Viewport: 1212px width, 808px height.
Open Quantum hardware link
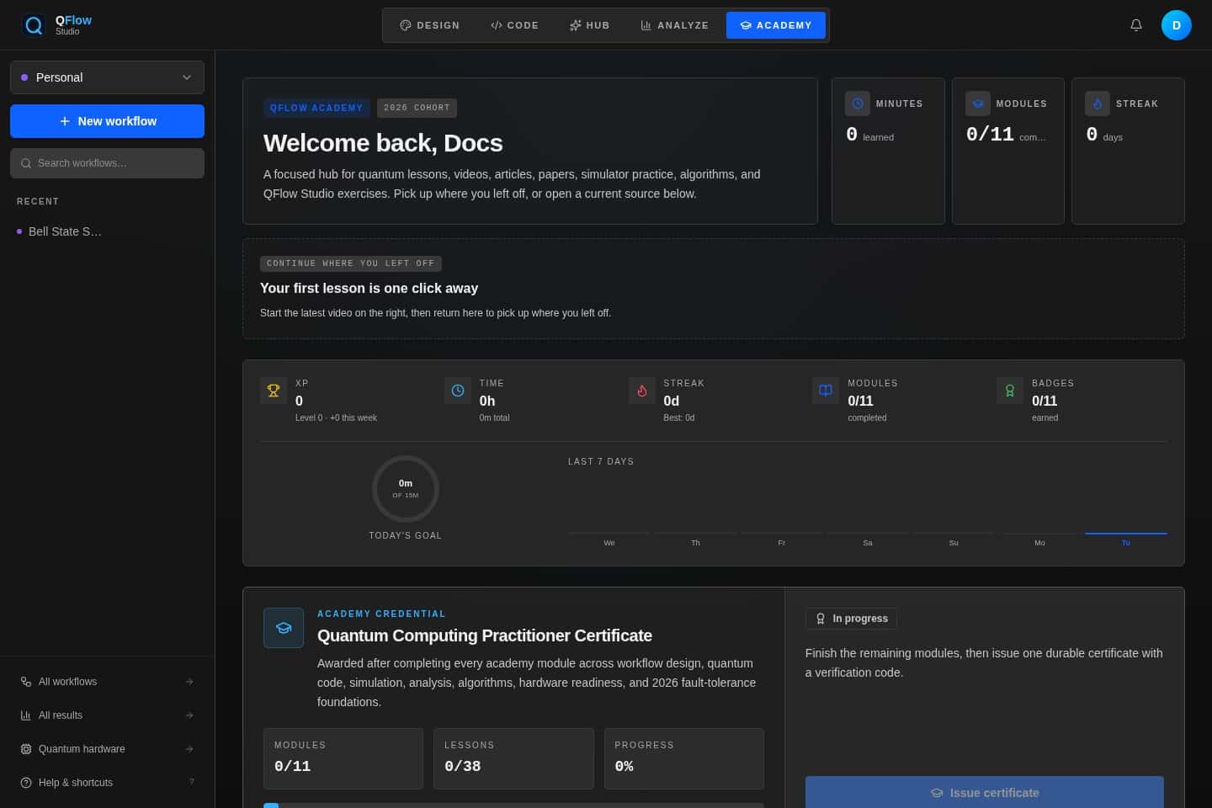(x=107, y=749)
